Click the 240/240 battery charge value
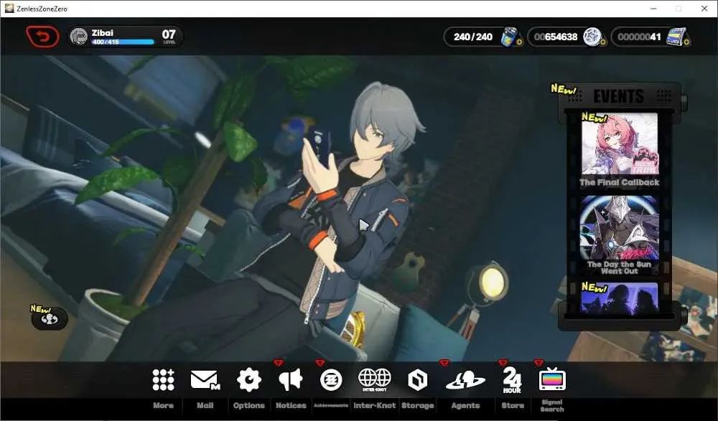 (x=473, y=37)
